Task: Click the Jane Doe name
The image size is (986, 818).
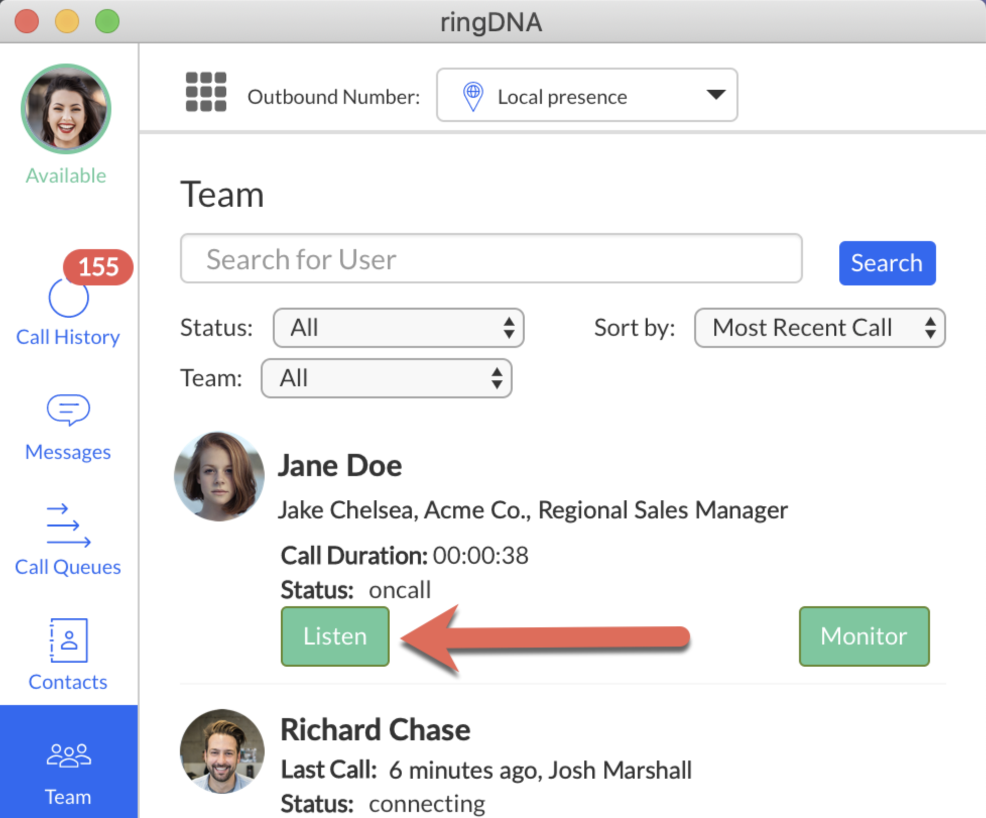Action: [x=340, y=465]
